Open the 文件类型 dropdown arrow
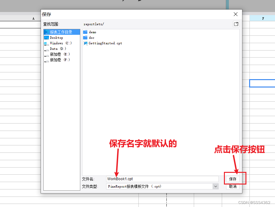Screen dimensions: 275x207 coord(216,186)
